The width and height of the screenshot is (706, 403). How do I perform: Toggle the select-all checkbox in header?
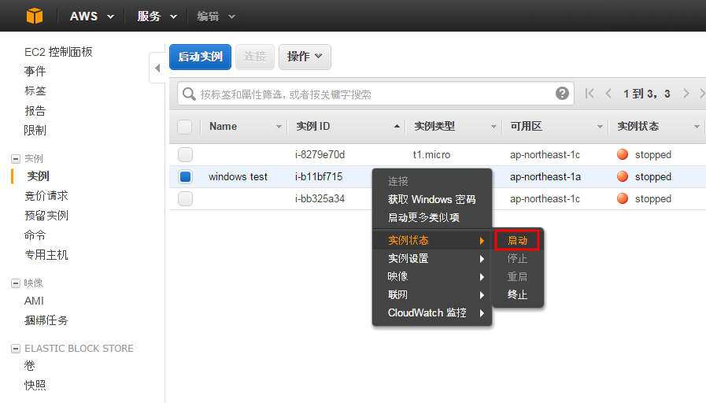coord(185,127)
